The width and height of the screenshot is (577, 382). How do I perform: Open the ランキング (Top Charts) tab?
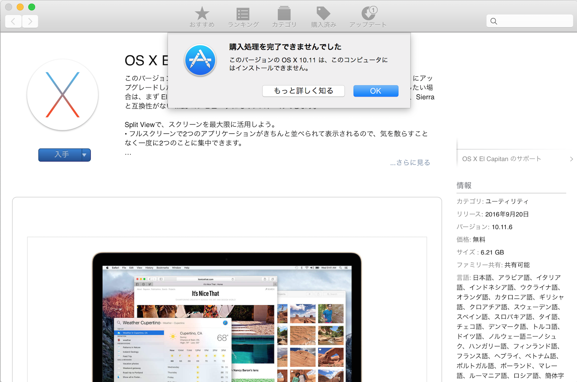243,17
